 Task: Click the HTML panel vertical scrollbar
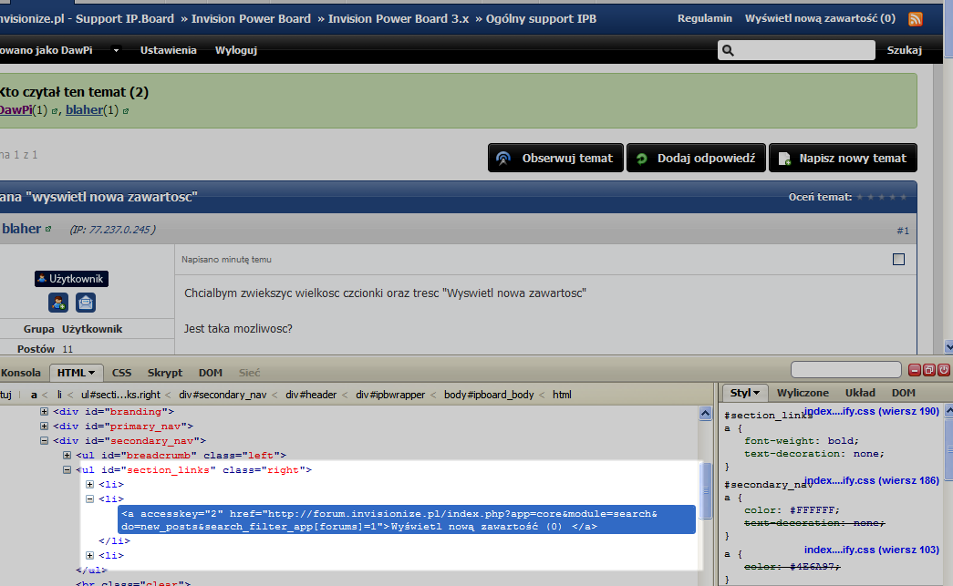[x=704, y=492]
